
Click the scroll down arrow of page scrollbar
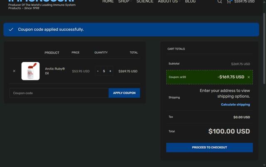coord(264,165)
